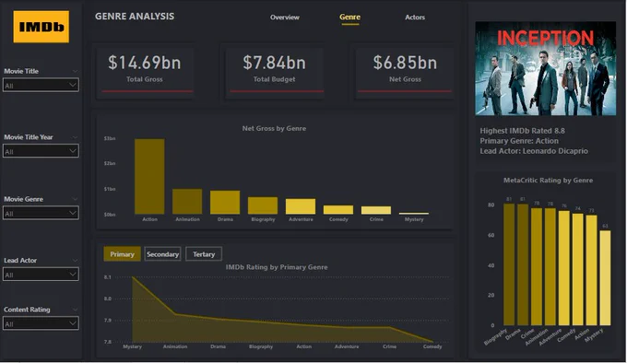The image size is (627, 363).
Task: Open the Actors tab
Action: (415, 18)
